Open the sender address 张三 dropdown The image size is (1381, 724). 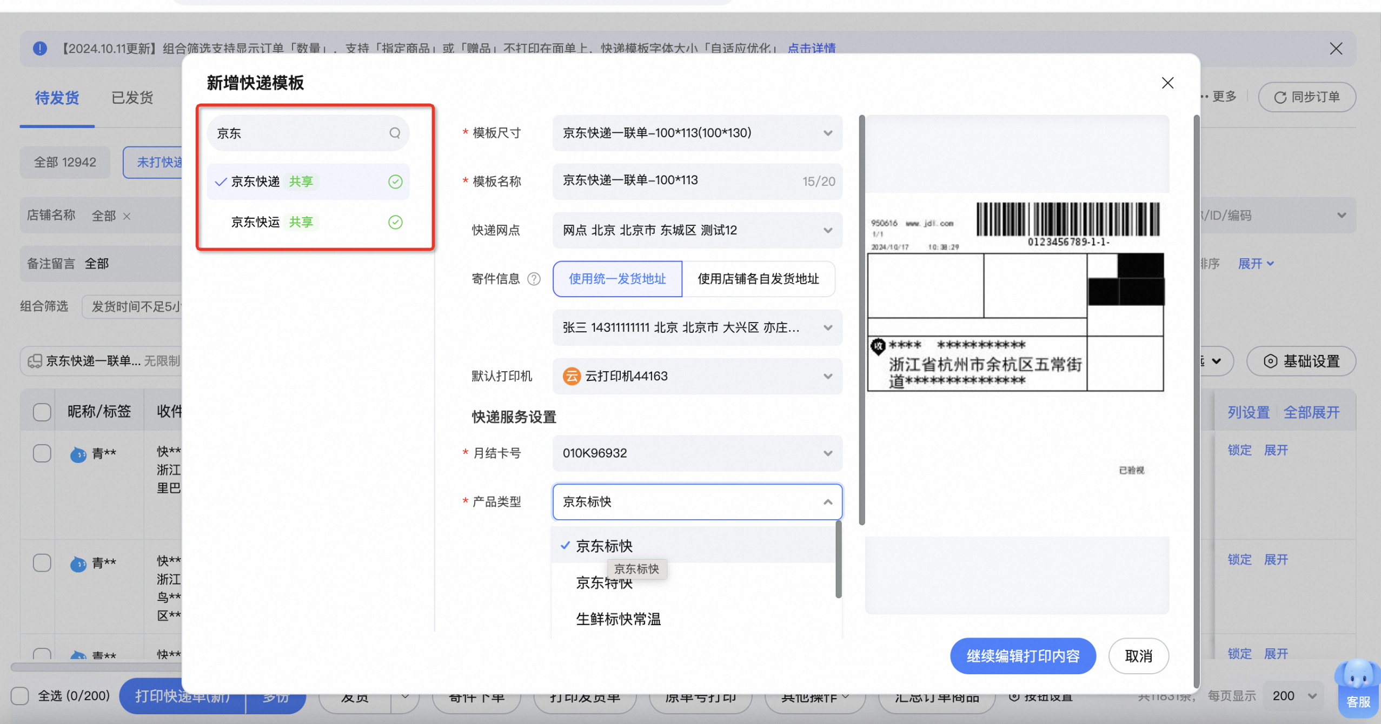coord(697,327)
